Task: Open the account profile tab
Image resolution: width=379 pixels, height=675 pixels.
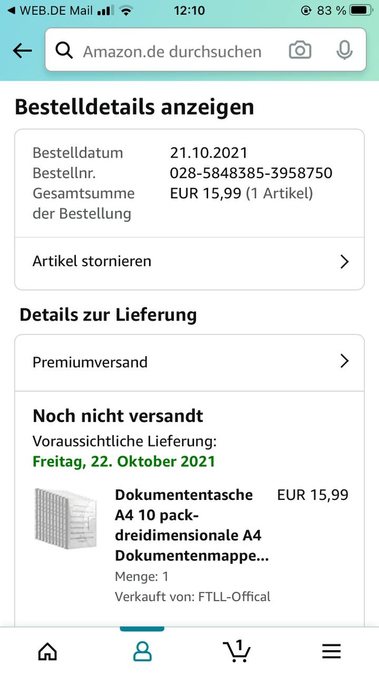Action: [x=142, y=651]
